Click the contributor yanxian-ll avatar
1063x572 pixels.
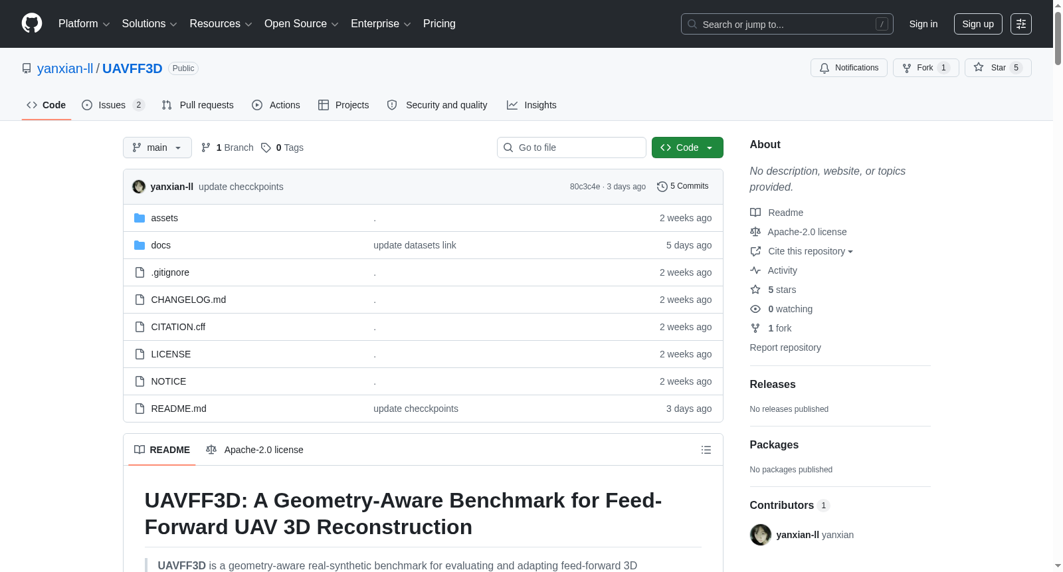pyautogui.click(x=761, y=535)
